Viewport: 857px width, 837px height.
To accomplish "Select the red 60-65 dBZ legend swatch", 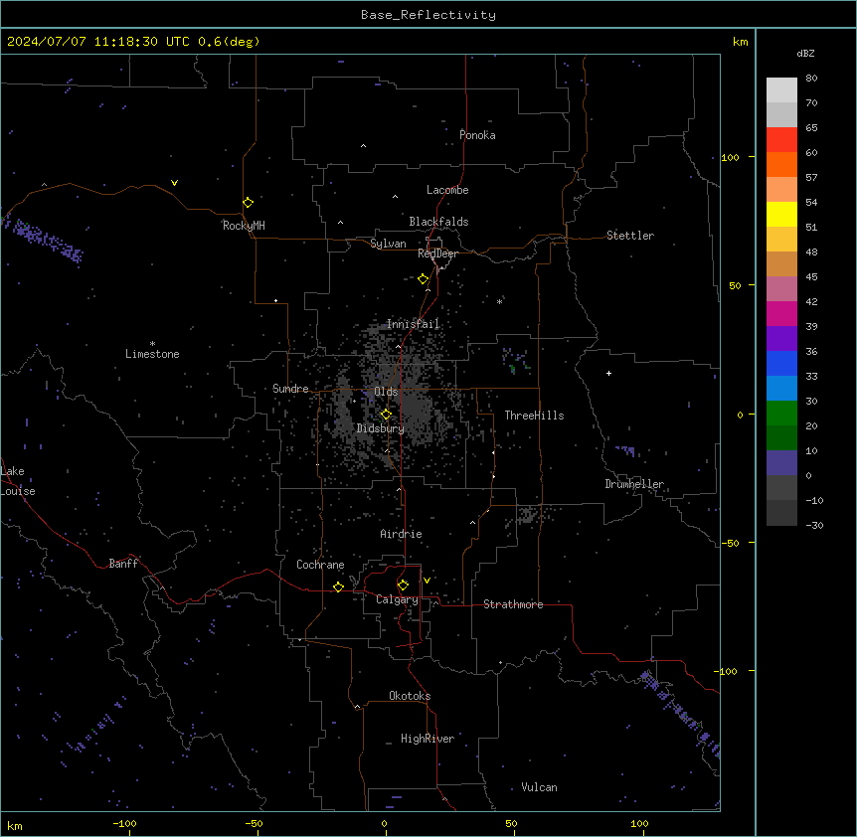I will click(781, 140).
